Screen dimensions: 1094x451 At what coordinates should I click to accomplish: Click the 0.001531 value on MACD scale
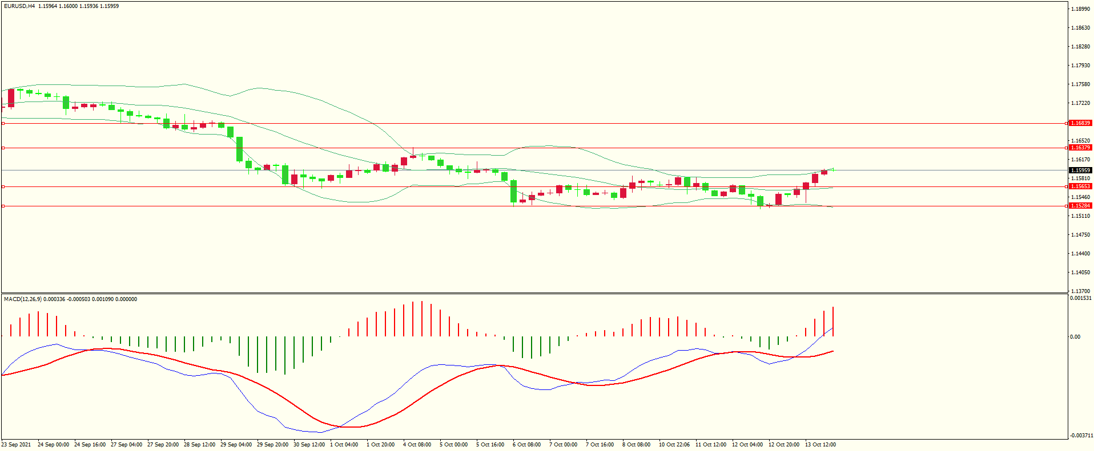point(1081,298)
